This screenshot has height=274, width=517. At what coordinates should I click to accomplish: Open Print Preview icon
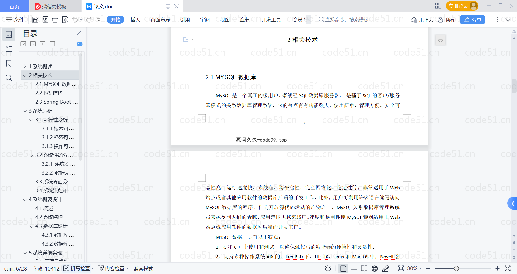65,20
